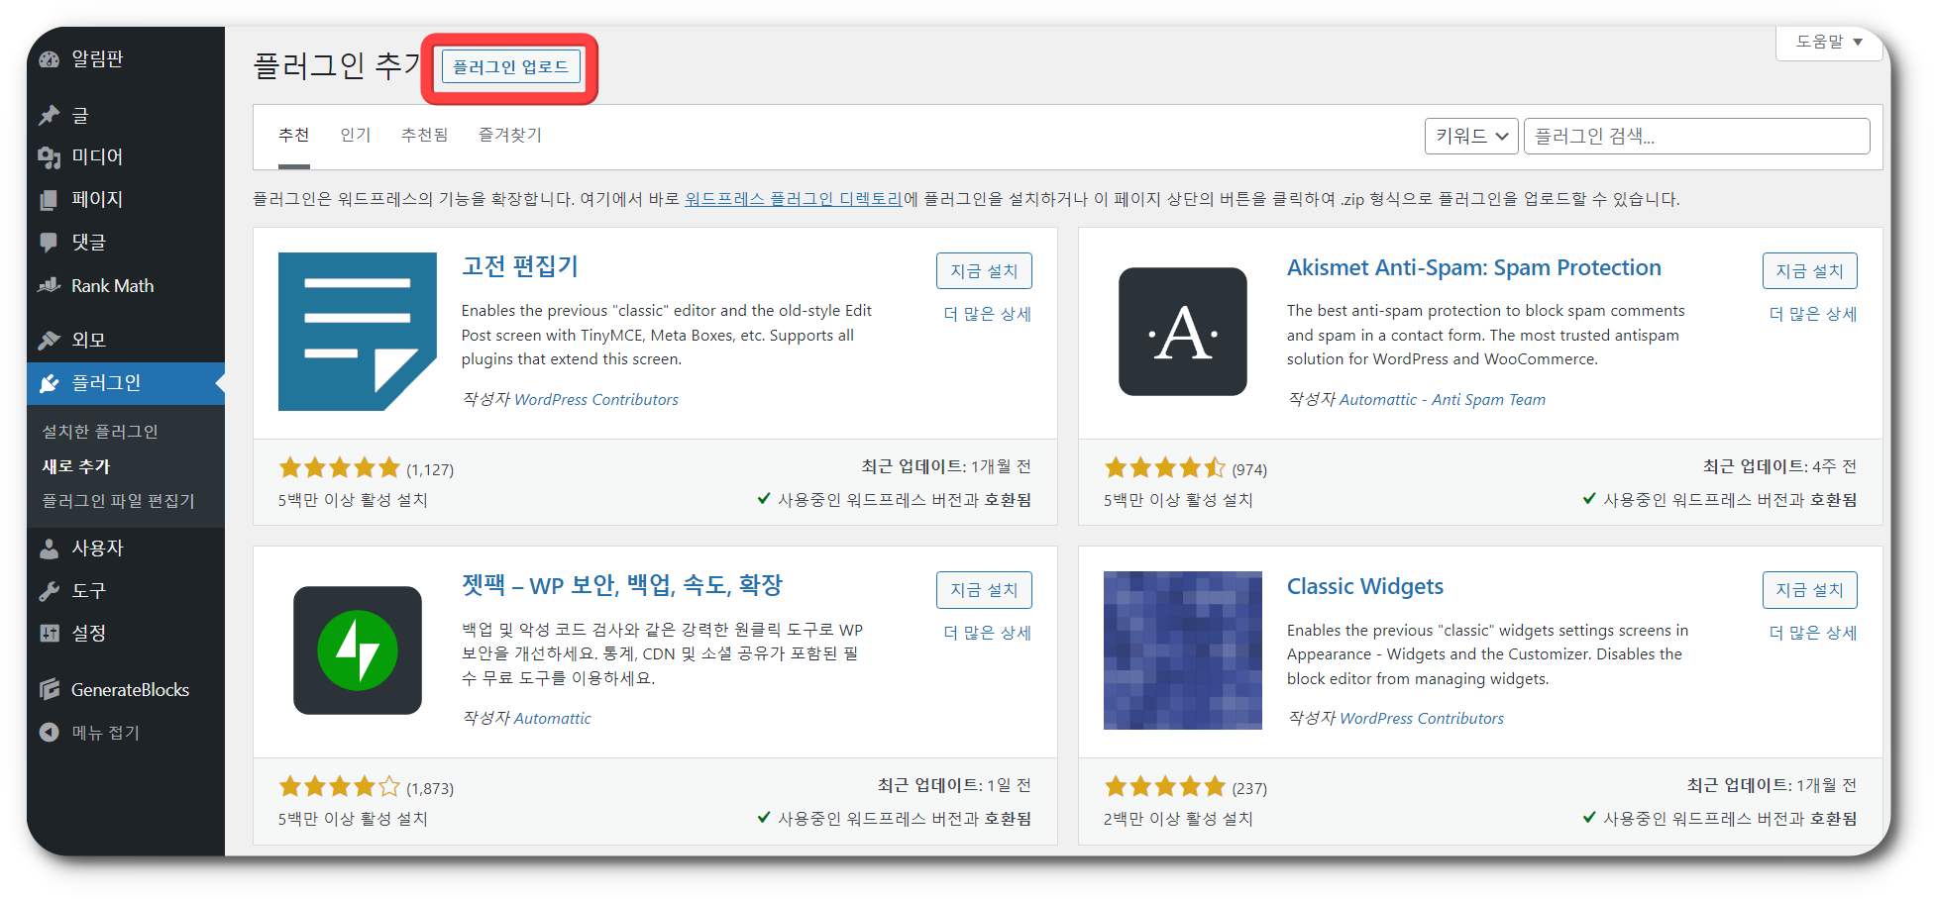
Task: Open 설치한 플러그인 submenu item
Action: coord(100,432)
